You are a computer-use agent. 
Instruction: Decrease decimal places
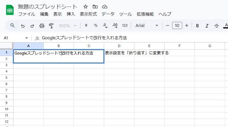point(105,26)
